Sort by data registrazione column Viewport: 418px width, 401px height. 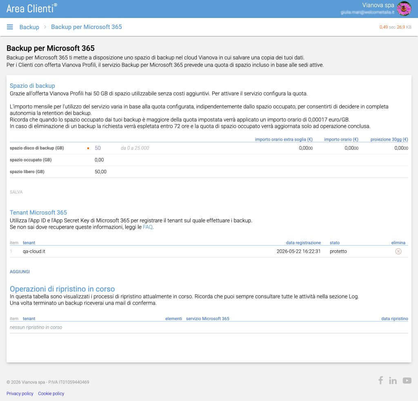click(303, 243)
